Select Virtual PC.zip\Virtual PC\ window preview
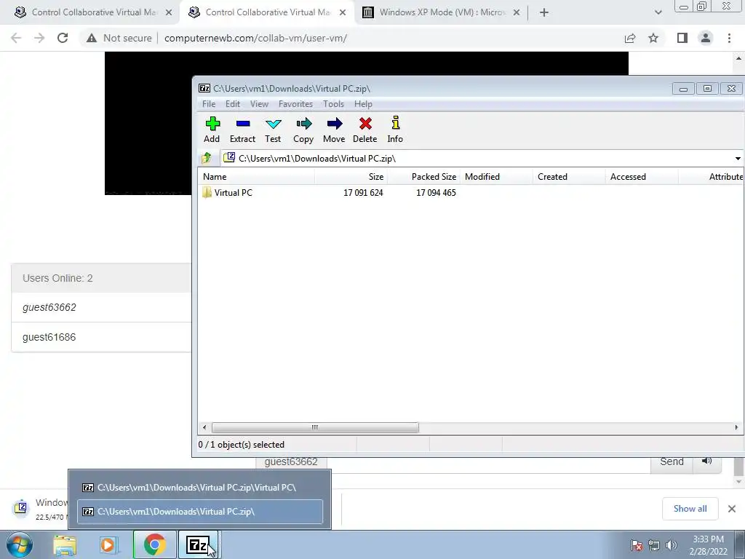 (199, 487)
